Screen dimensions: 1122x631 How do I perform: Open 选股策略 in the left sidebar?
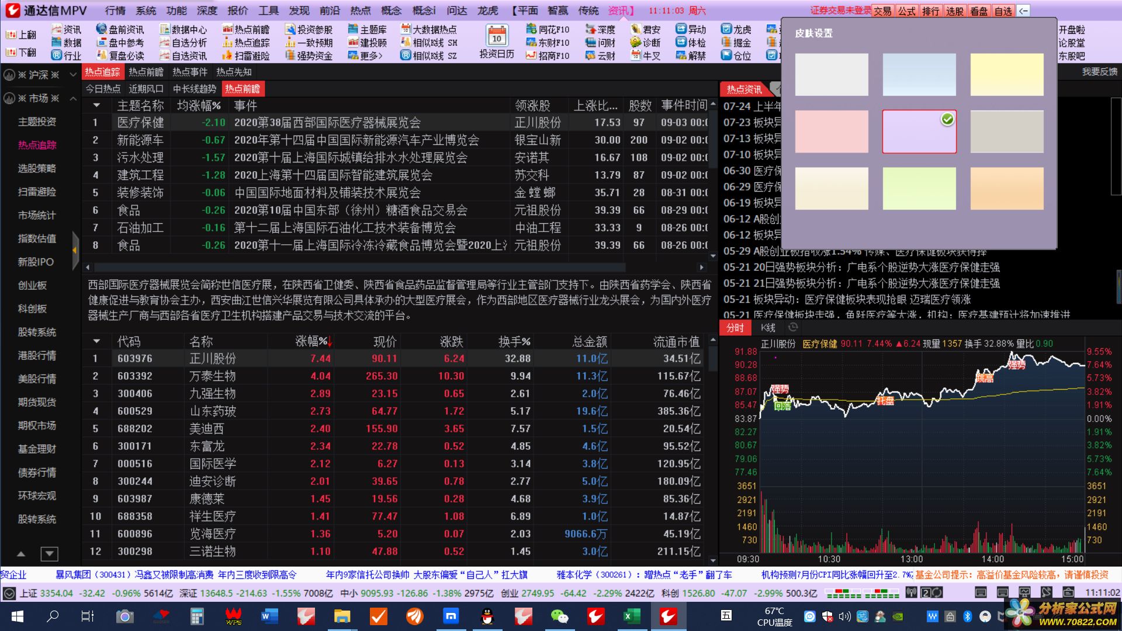click(x=37, y=168)
